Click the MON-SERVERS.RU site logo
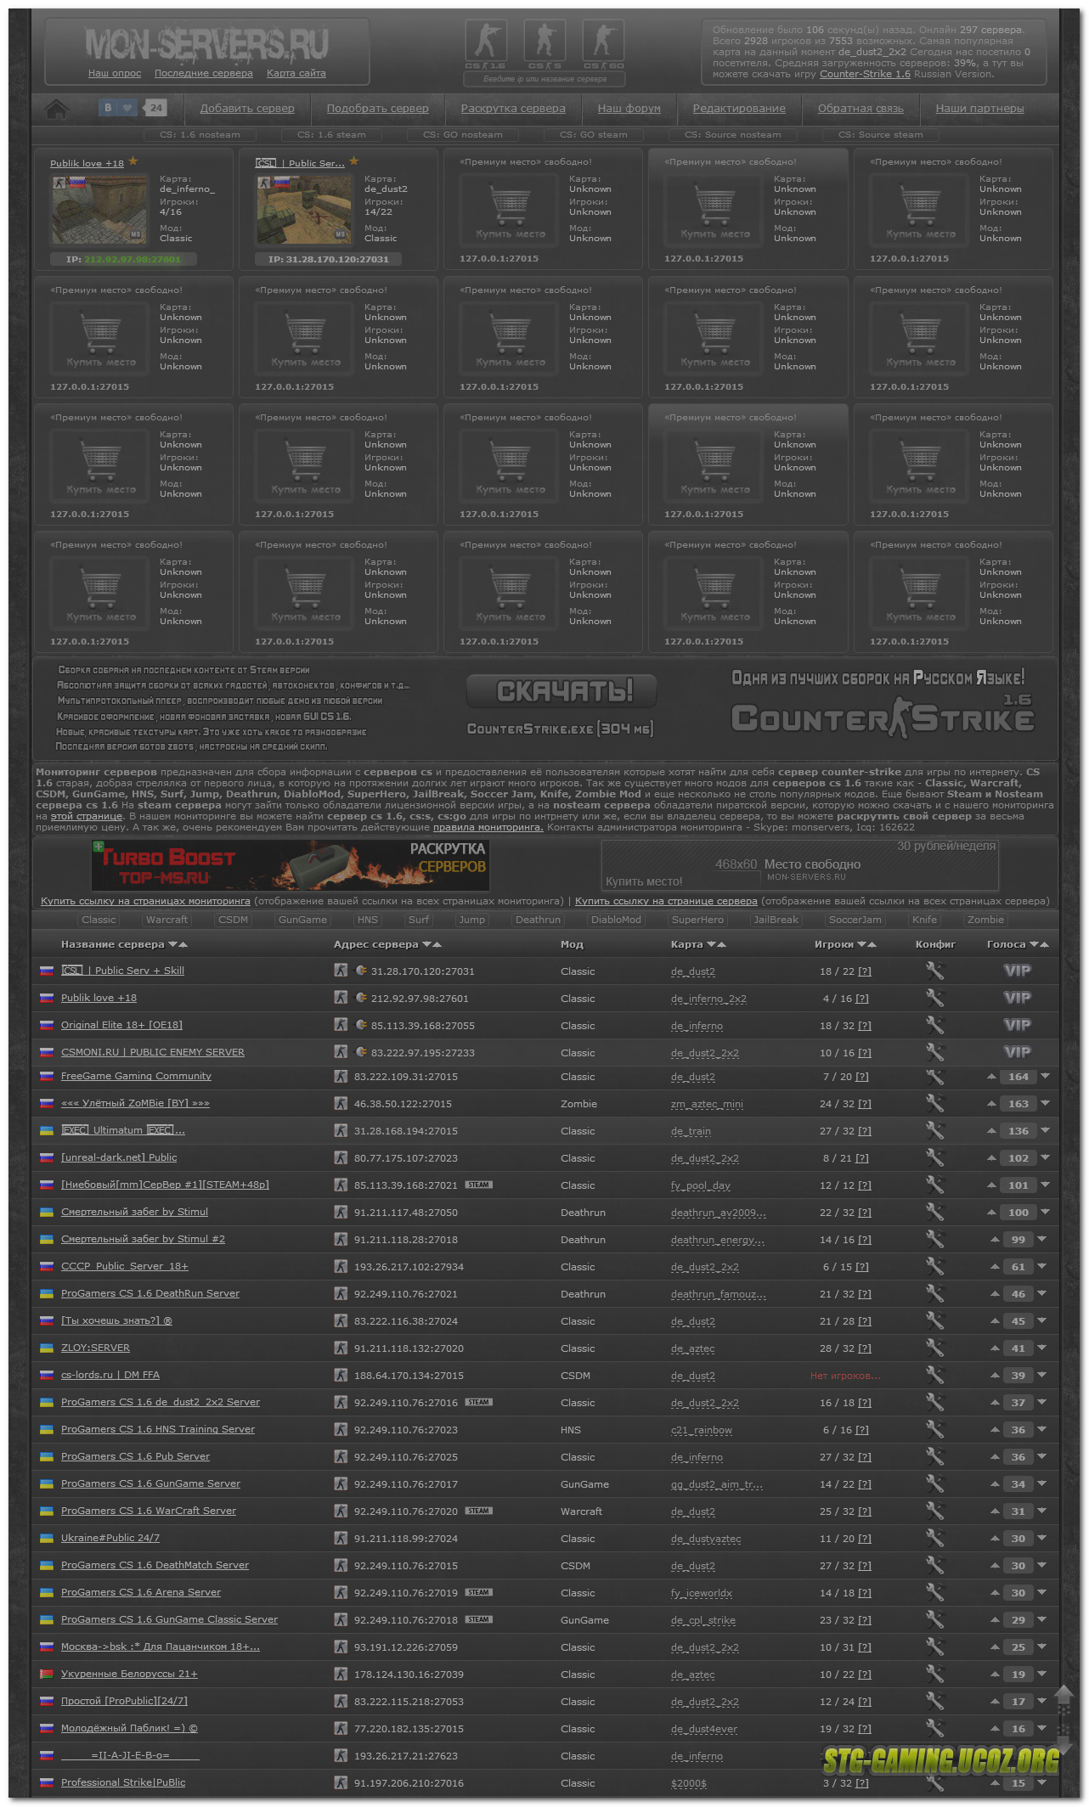 point(206,43)
